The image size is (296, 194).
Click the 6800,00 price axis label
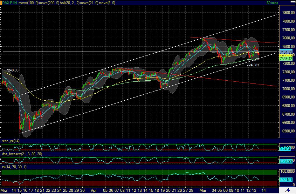click(288, 106)
